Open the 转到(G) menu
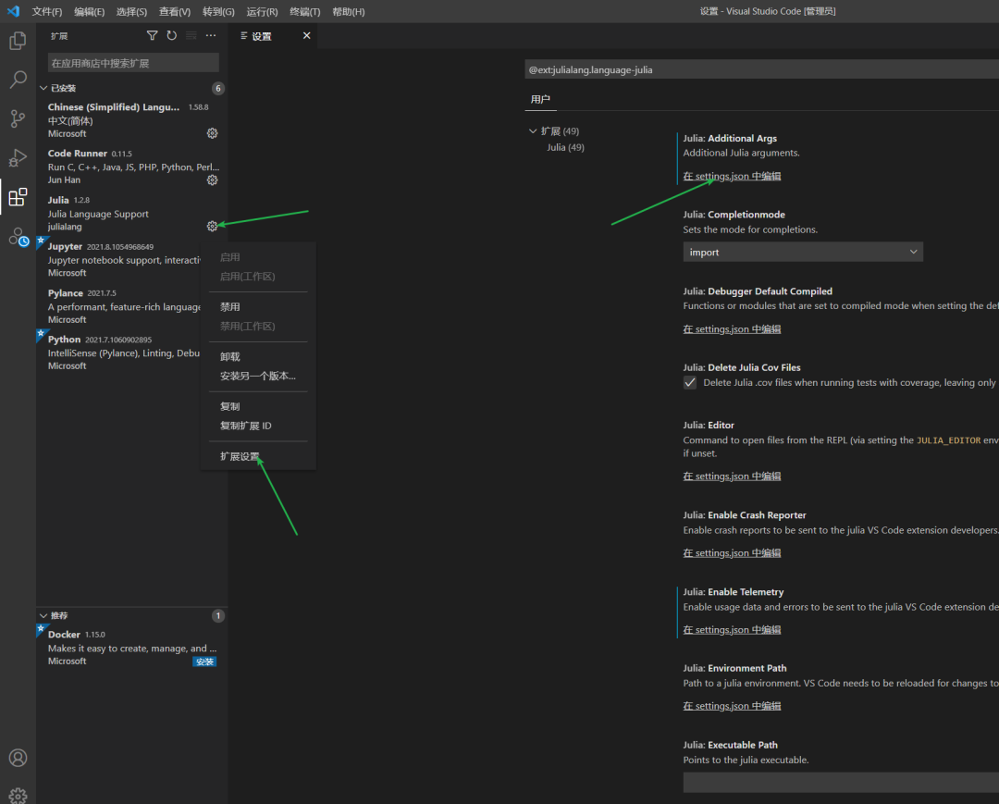 pyautogui.click(x=218, y=11)
